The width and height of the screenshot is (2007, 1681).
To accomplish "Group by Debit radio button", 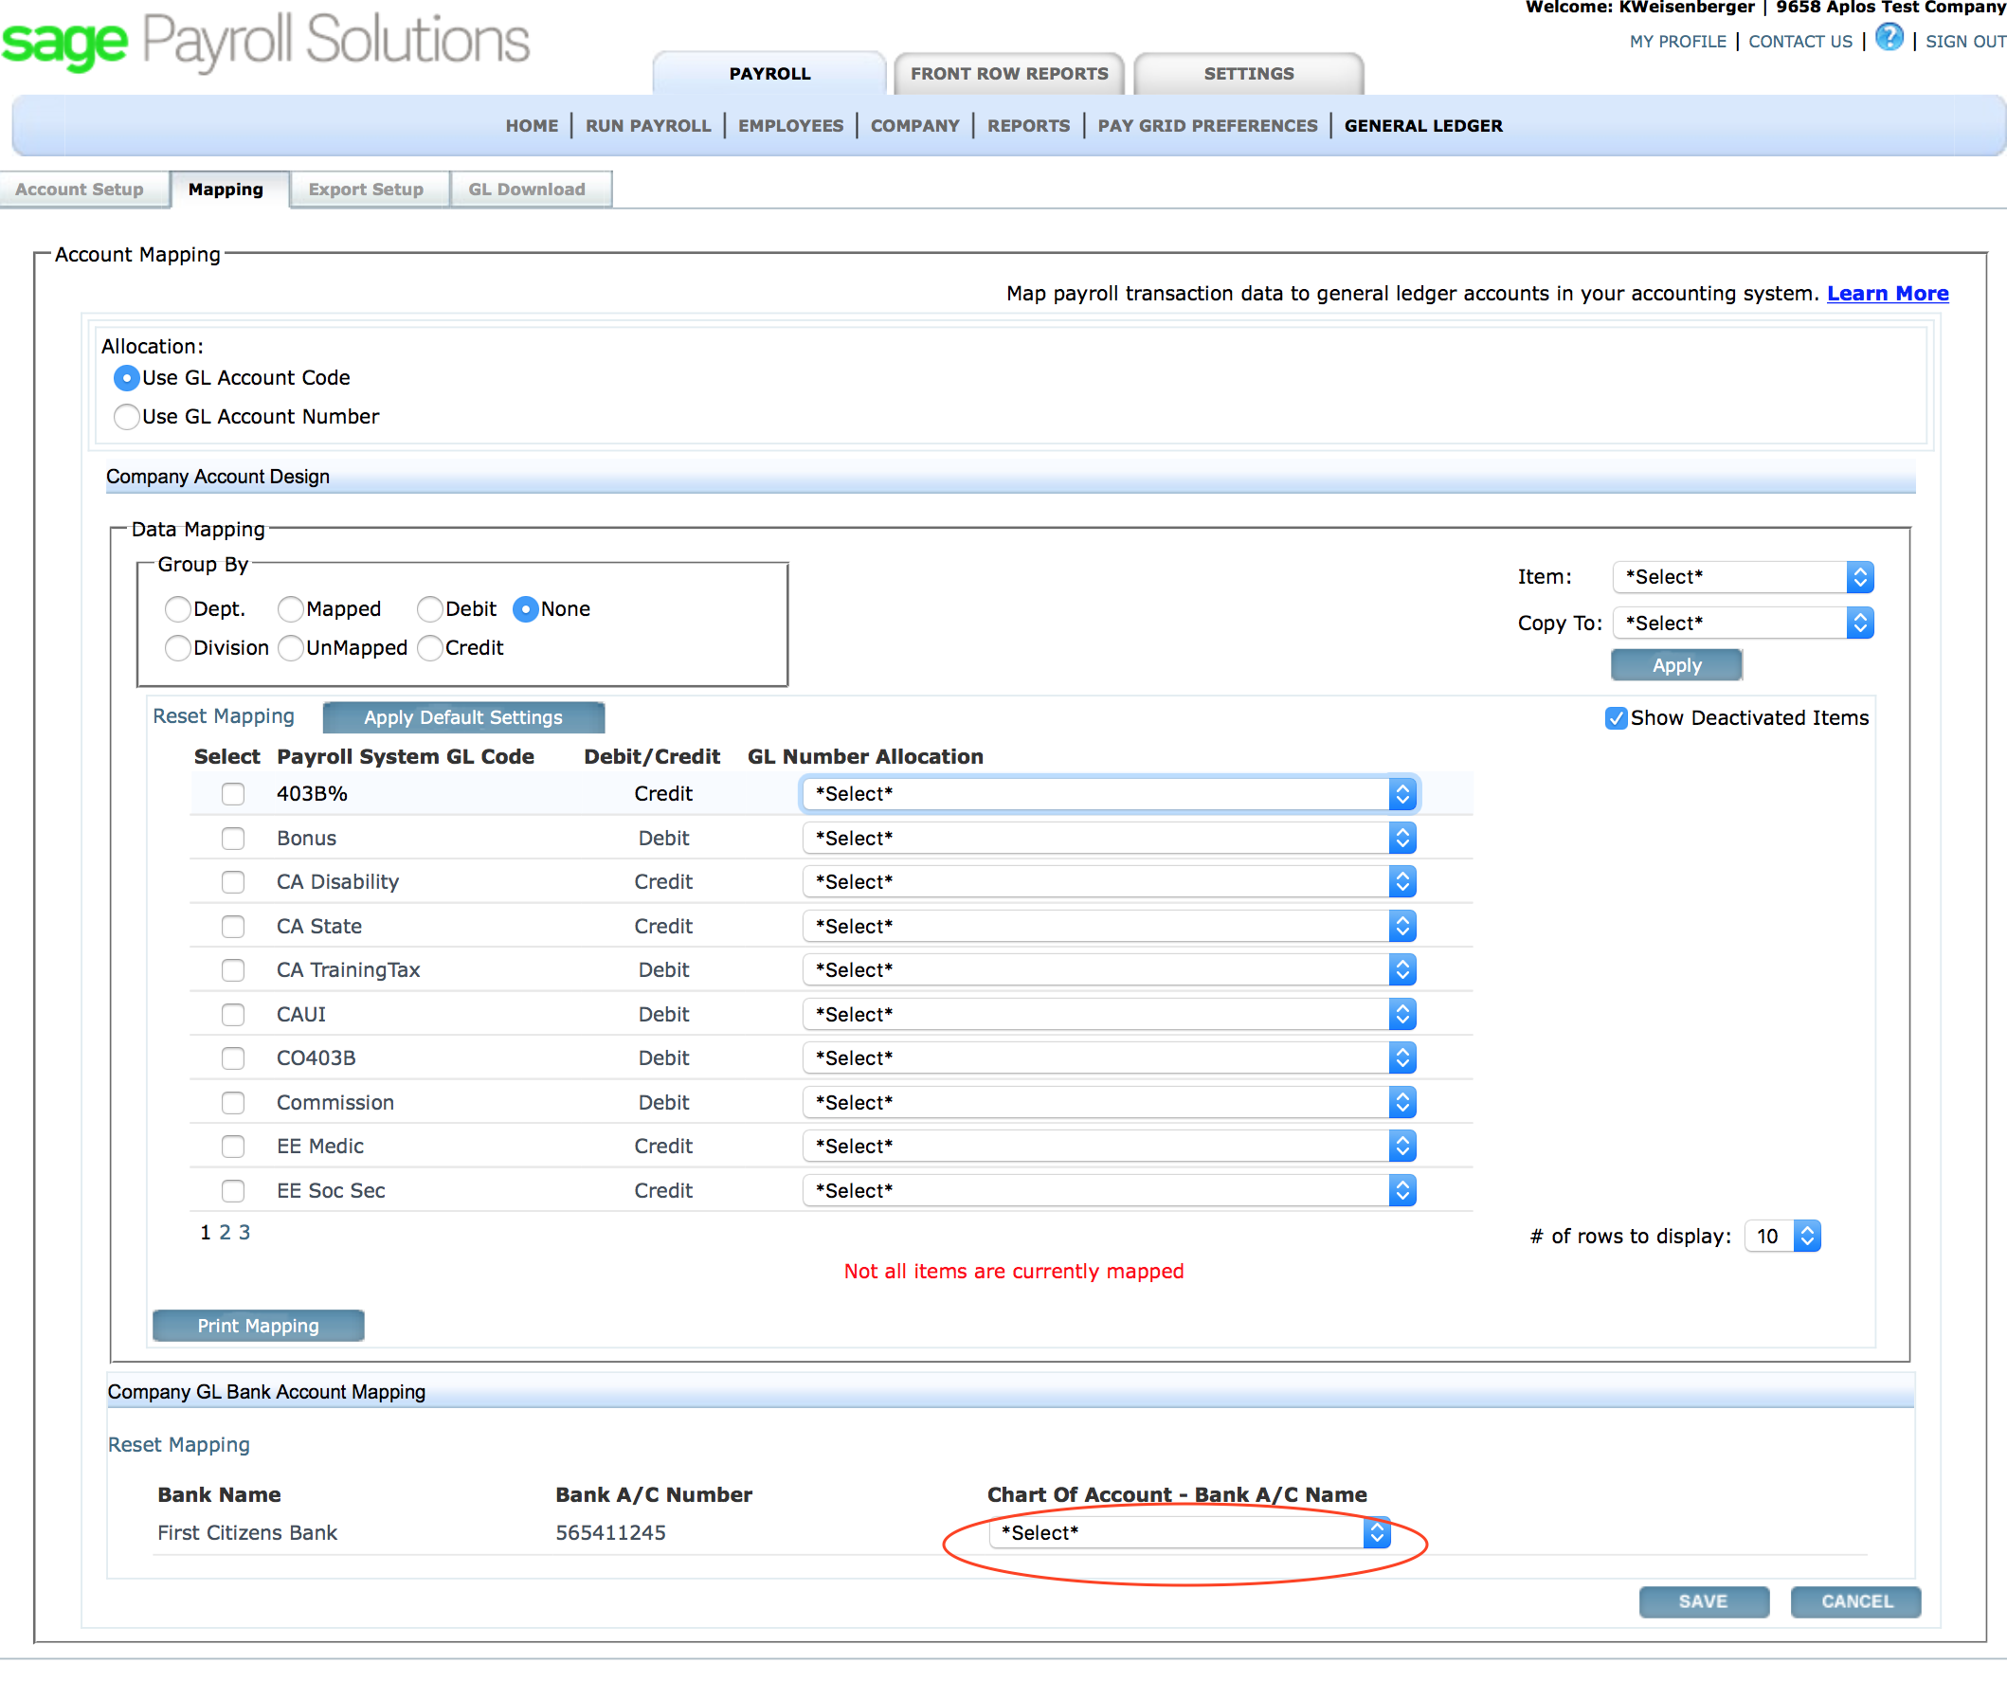I will click(x=430, y=609).
